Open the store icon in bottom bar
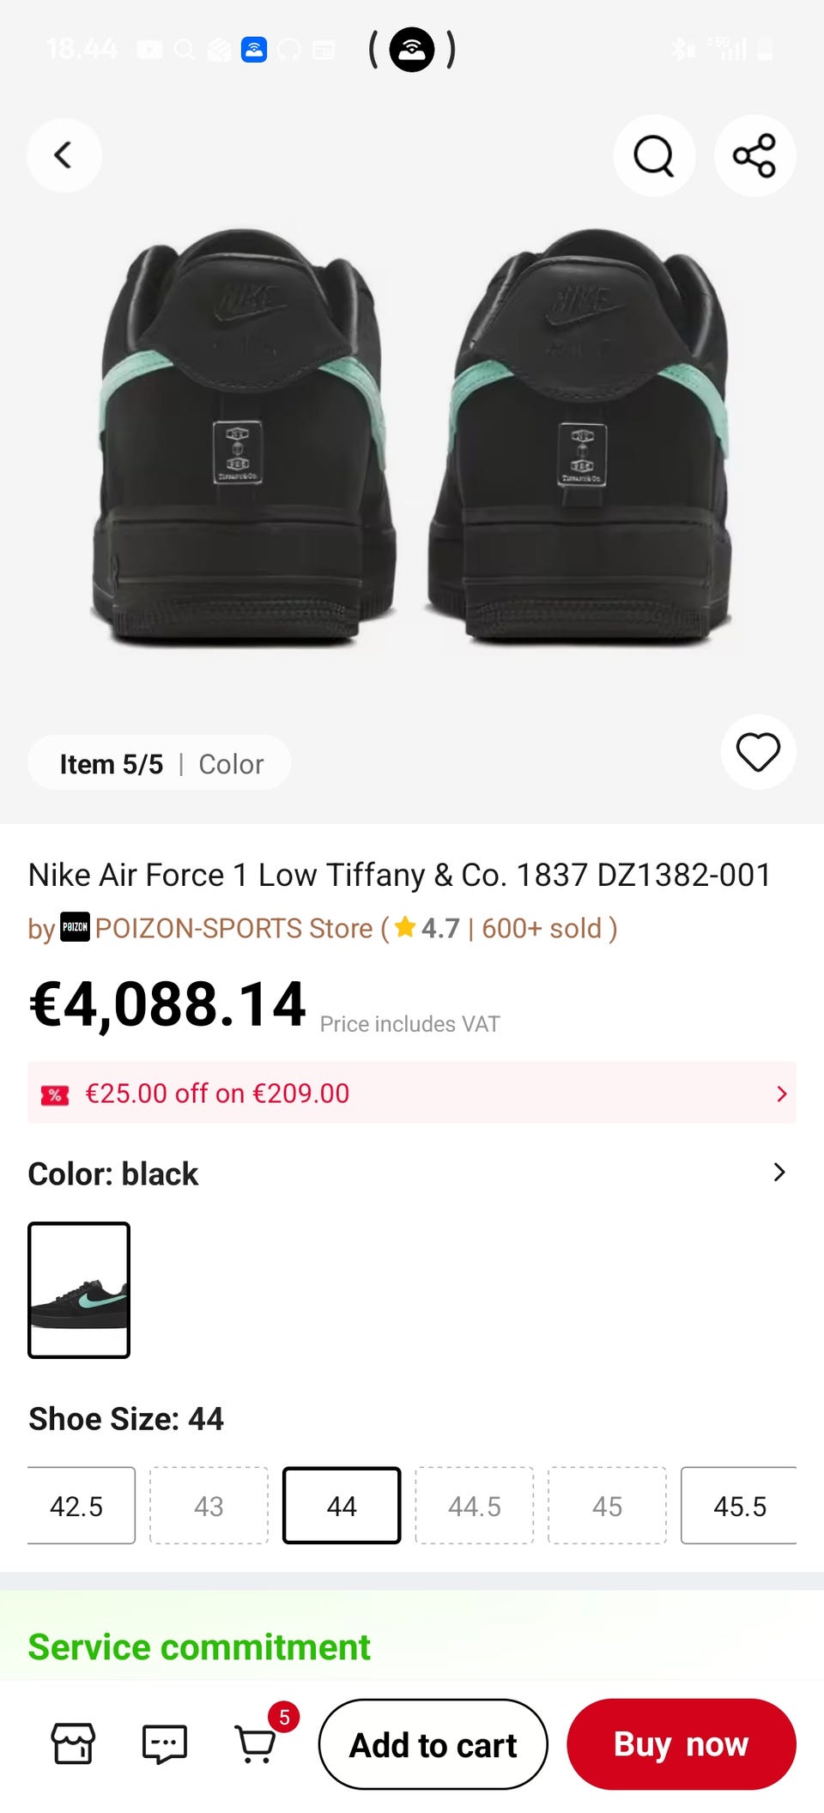This screenshot has height=1813, width=824. [73, 1743]
